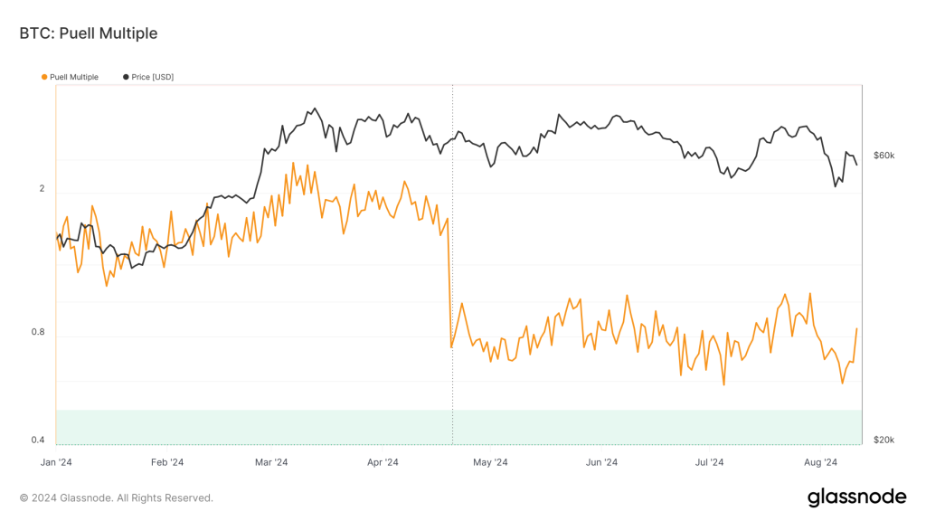Toggle the Price [USD] series legend label
This screenshot has height=521, width=926.
coord(152,77)
